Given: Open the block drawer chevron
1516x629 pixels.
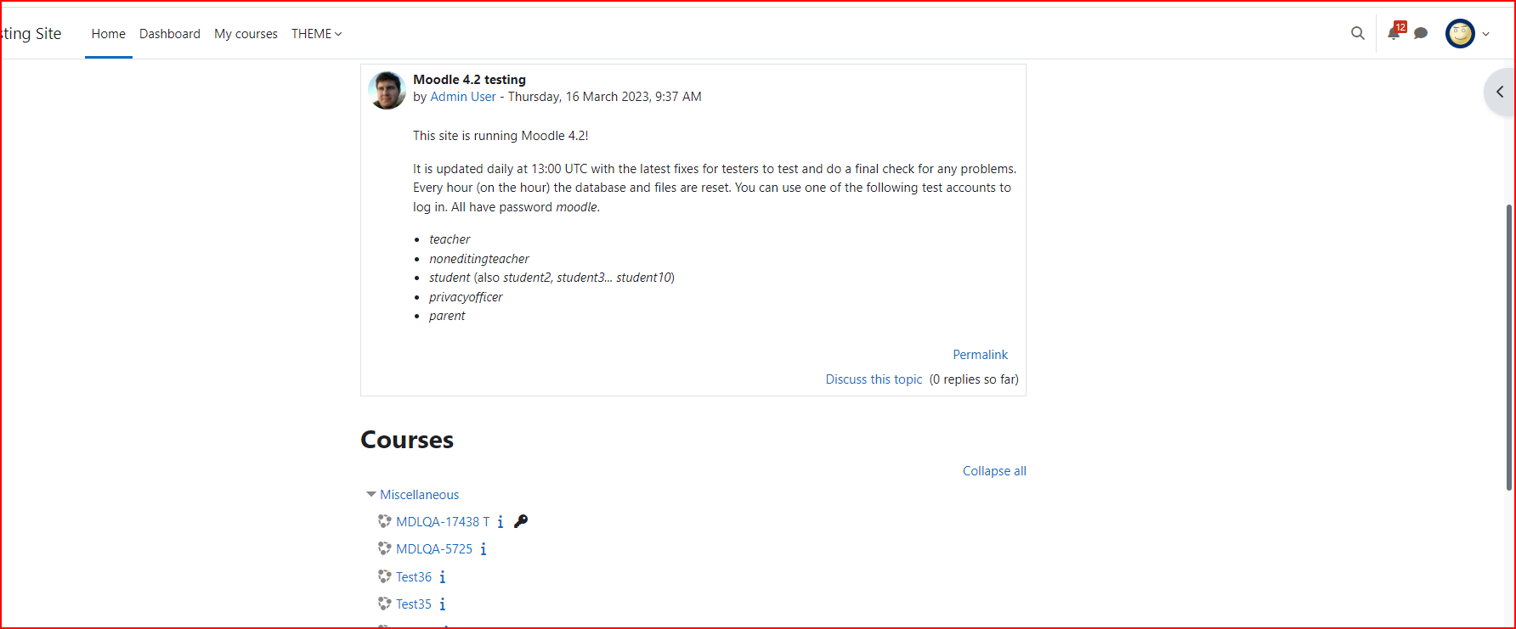Looking at the screenshot, I should 1500,92.
